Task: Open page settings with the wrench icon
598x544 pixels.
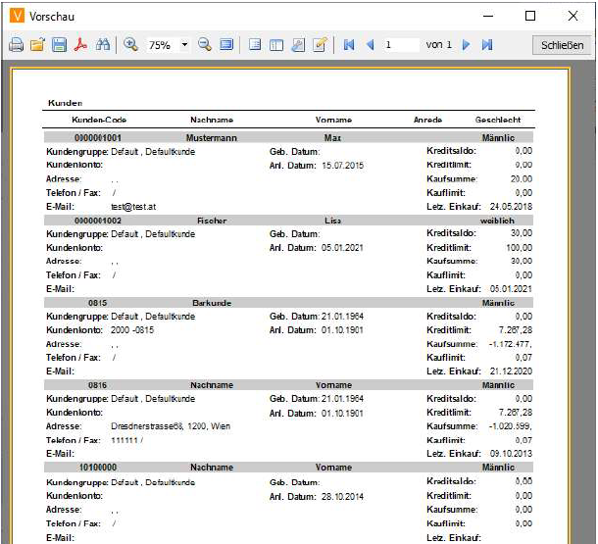Action: tap(298, 45)
